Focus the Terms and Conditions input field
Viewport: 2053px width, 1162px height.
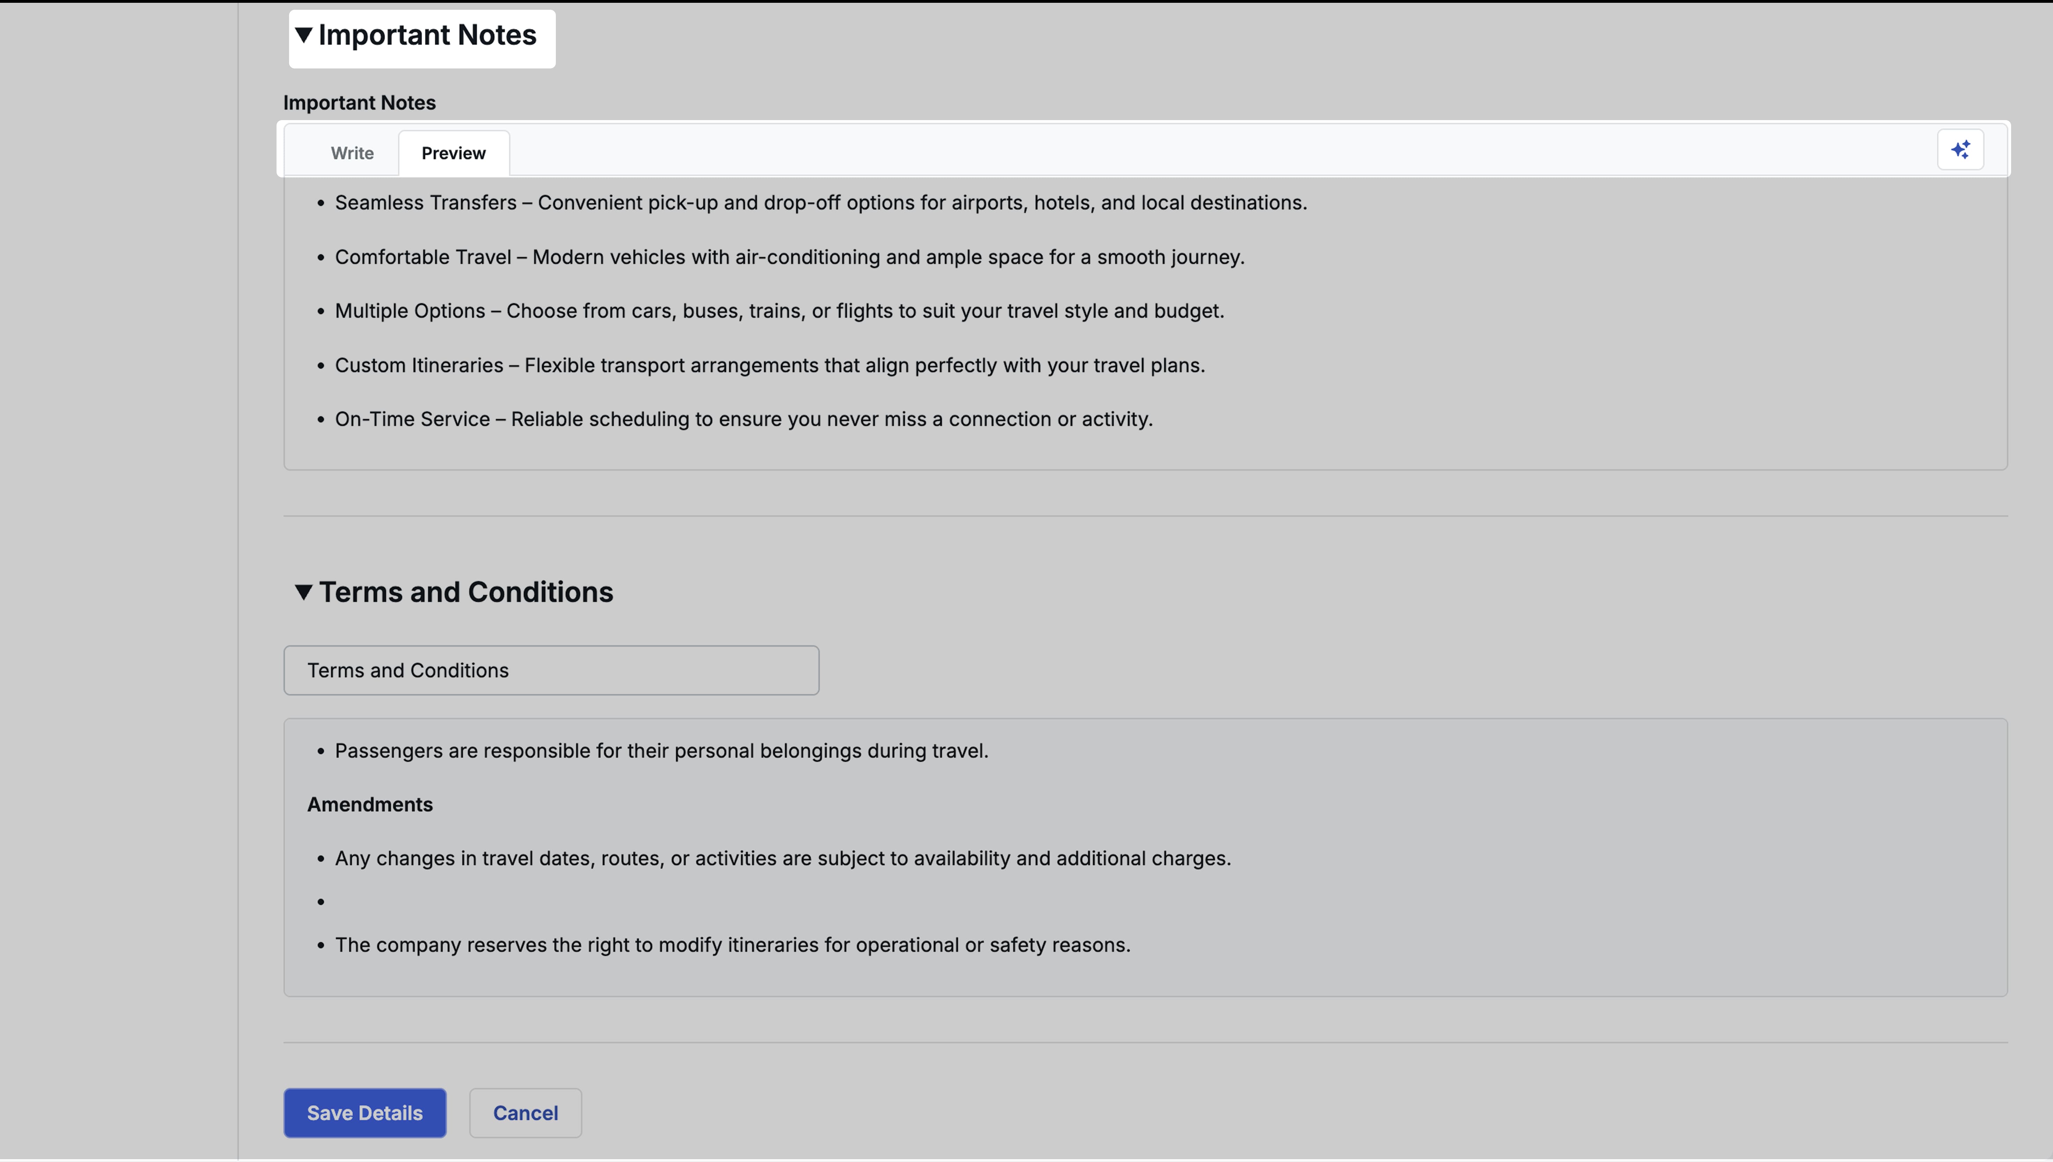coord(550,670)
